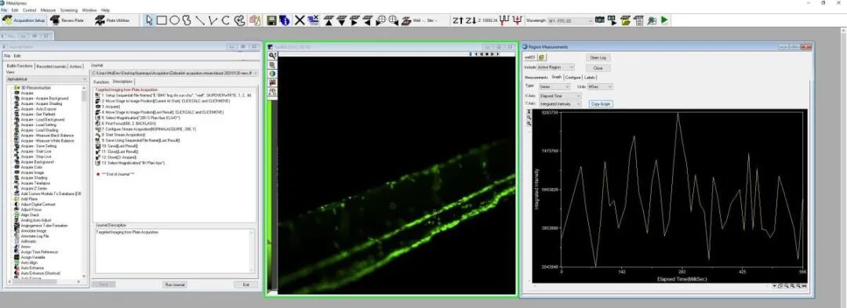Open the Wavelength dropdown

tap(570, 20)
